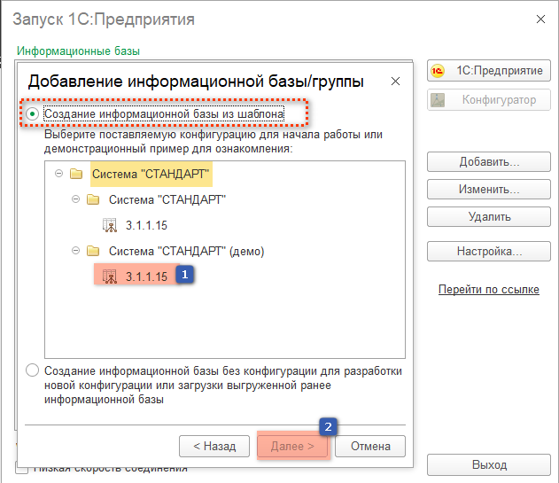The height and width of the screenshot is (483, 559).
Task: Proceed with the Далее button
Action: click(292, 446)
